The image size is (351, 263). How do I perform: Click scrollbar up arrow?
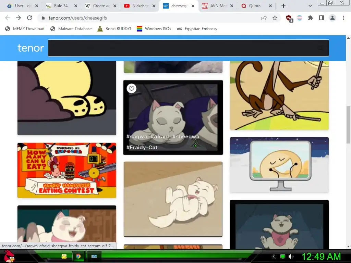click(348, 38)
